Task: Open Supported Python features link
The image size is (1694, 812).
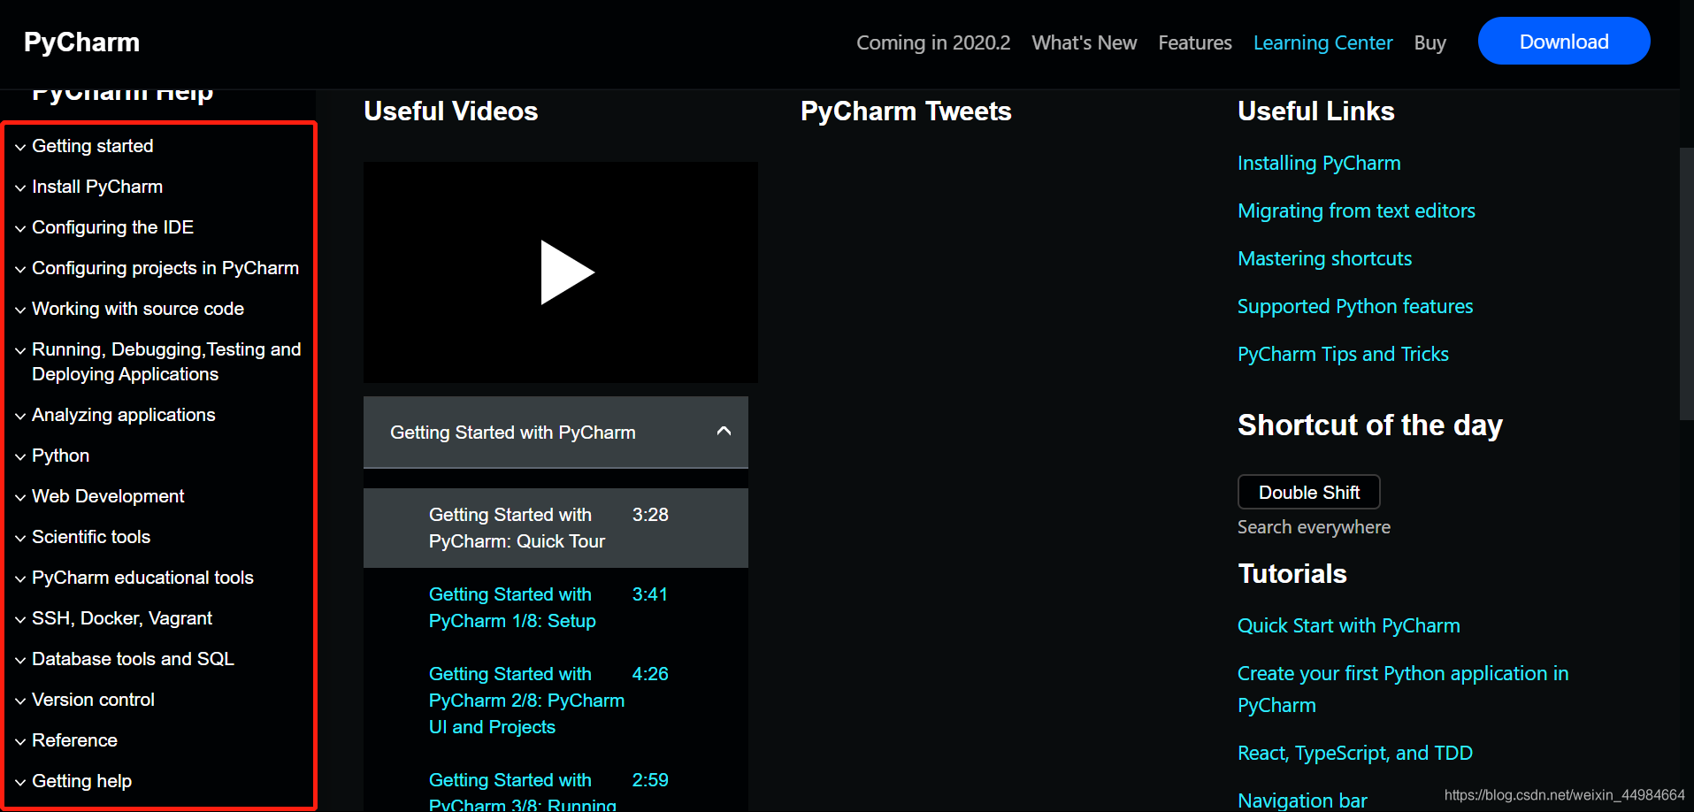Action: click(1355, 306)
